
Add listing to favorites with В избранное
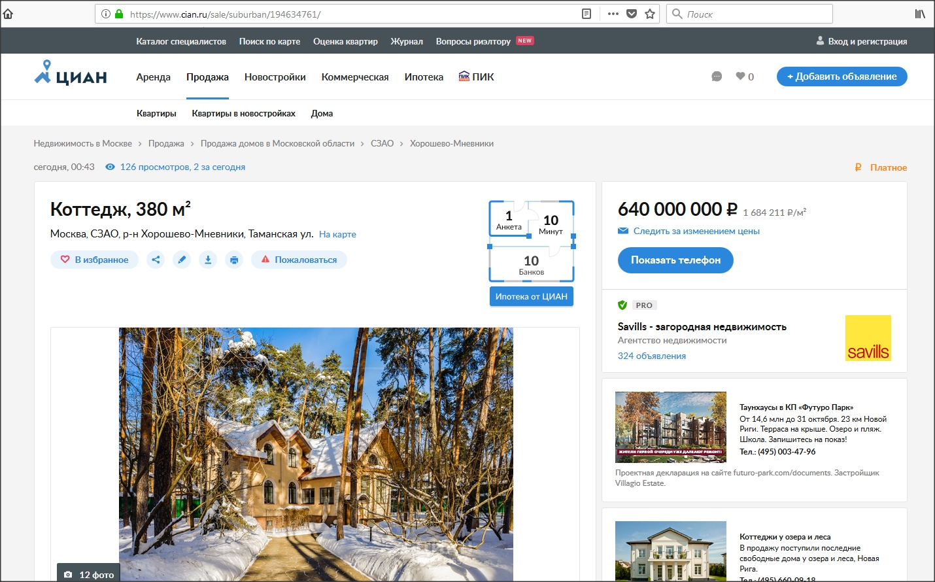pyautogui.click(x=95, y=260)
